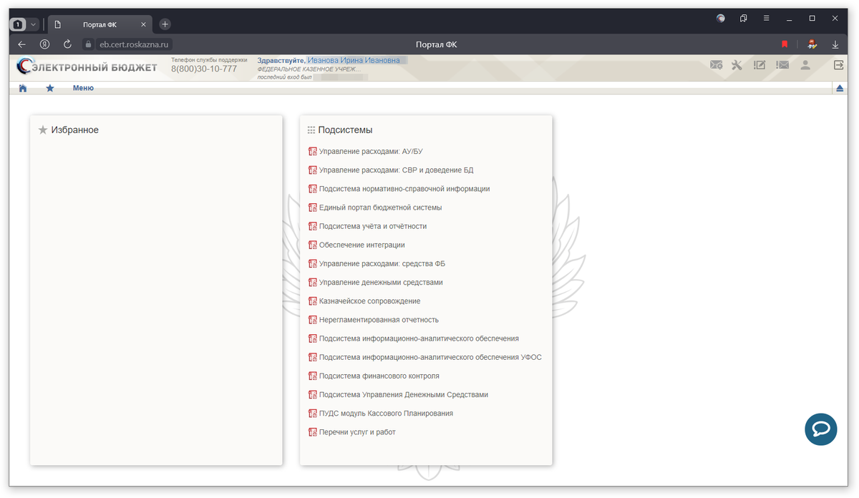Image resolution: width=859 pixels, height=498 pixels.
Task: Open the support chat bubble button
Action: pos(821,429)
